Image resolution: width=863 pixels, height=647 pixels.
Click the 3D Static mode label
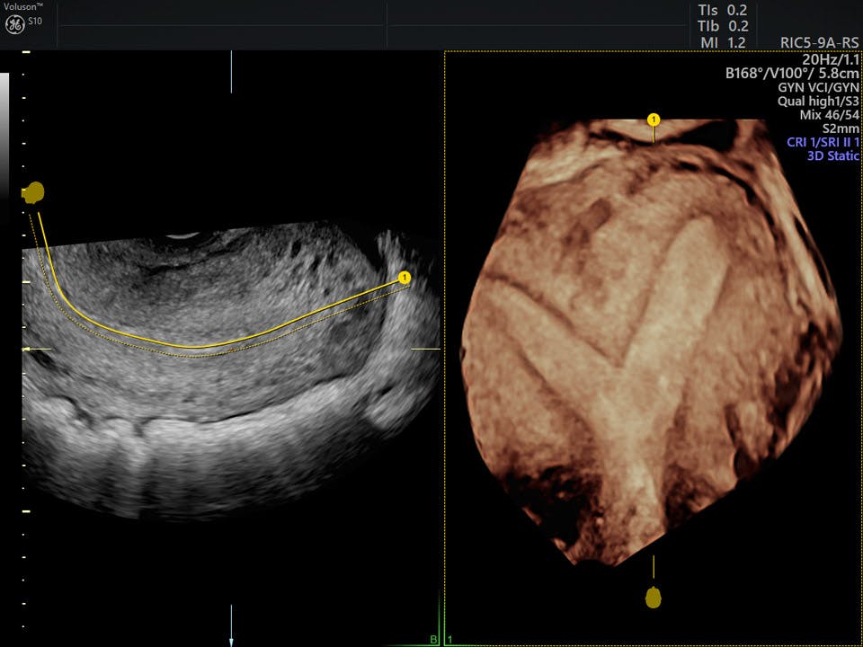[832, 155]
